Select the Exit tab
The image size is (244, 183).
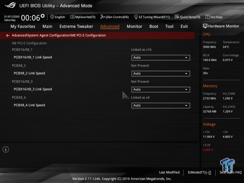pos(184,26)
